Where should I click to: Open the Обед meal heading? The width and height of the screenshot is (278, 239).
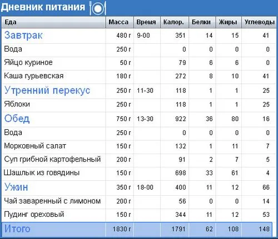click(17, 119)
